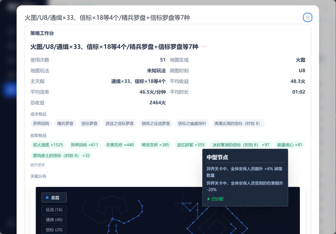Click the 地图玩法 value 未知玩法
The height and width of the screenshot is (234, 336).
pyautogui.click(x=156, y=71)
